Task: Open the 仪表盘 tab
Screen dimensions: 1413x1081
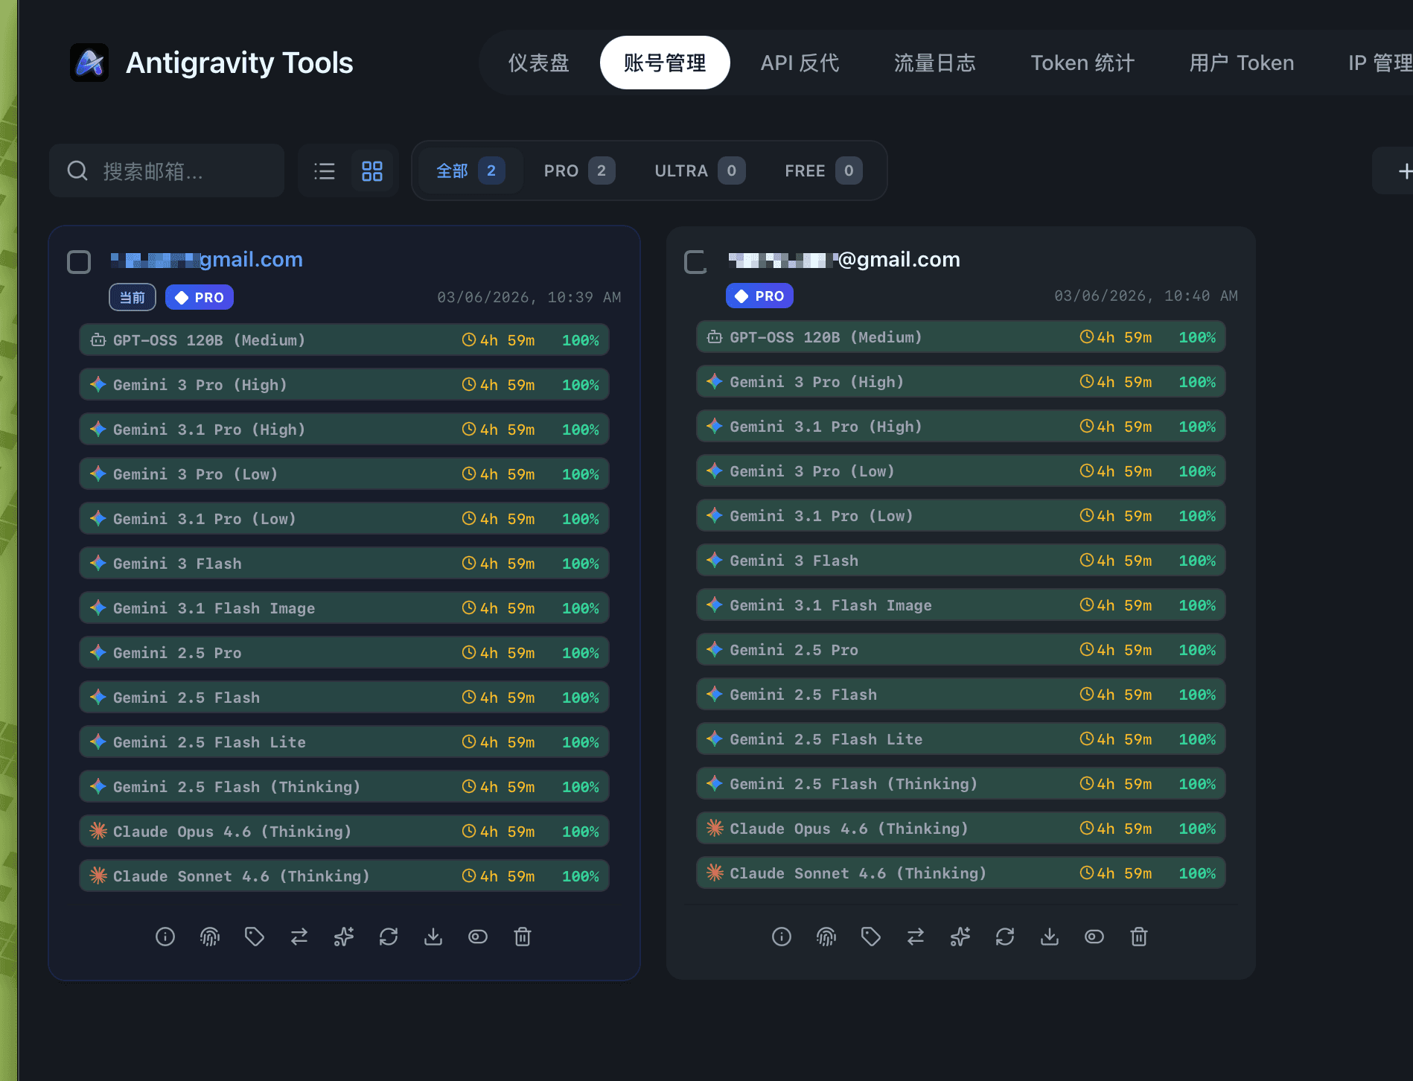Action: [539, 63]
